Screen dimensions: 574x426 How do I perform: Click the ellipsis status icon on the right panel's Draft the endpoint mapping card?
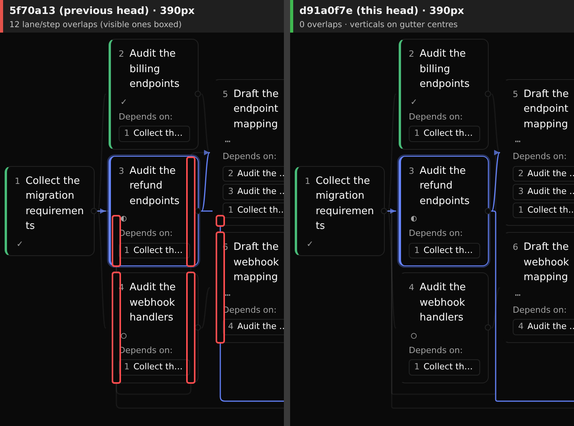518,141
